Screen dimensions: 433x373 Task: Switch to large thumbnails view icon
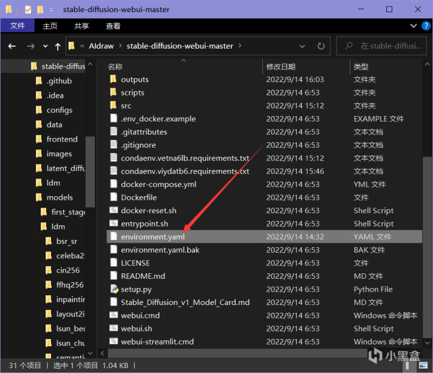coord(423,366)
